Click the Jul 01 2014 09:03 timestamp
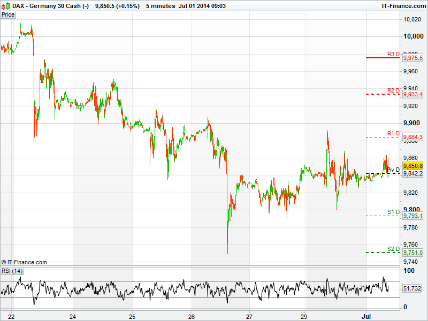The height and width of the screenshot is (321, 428). 202,6
